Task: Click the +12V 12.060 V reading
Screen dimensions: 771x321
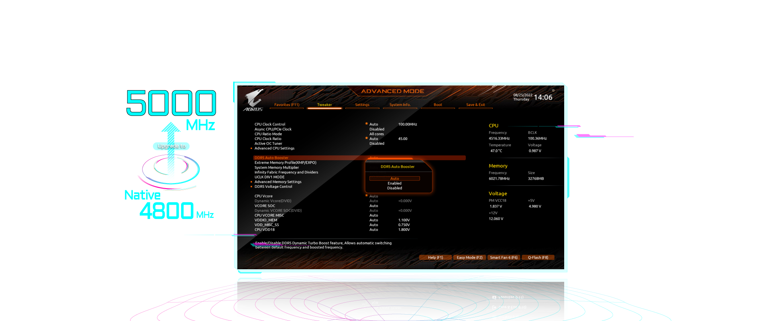Action: click(496, 219)
